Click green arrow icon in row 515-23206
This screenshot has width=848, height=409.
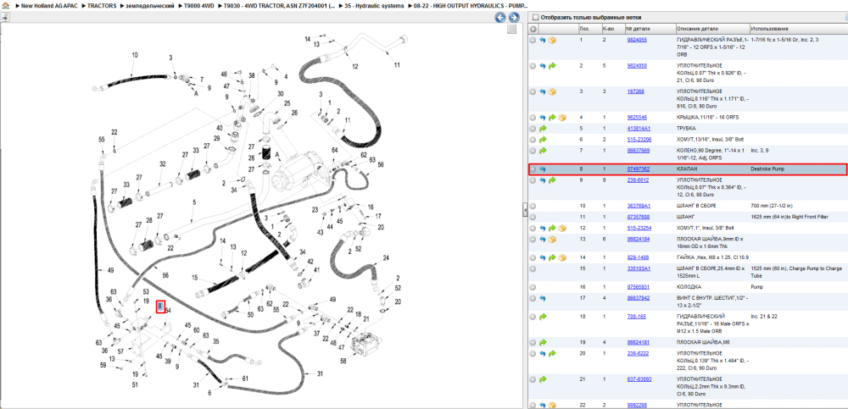tap(543, 140)
